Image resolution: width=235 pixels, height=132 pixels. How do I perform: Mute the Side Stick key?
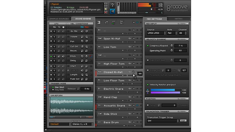click(x=137, y=114)
